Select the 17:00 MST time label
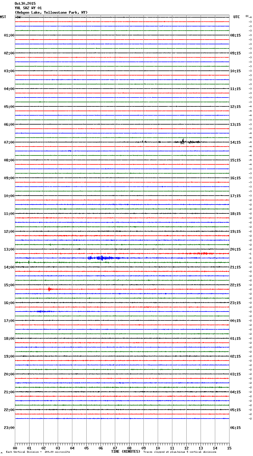The height and width of the screenshot is (456, 253). pos(9,321)
